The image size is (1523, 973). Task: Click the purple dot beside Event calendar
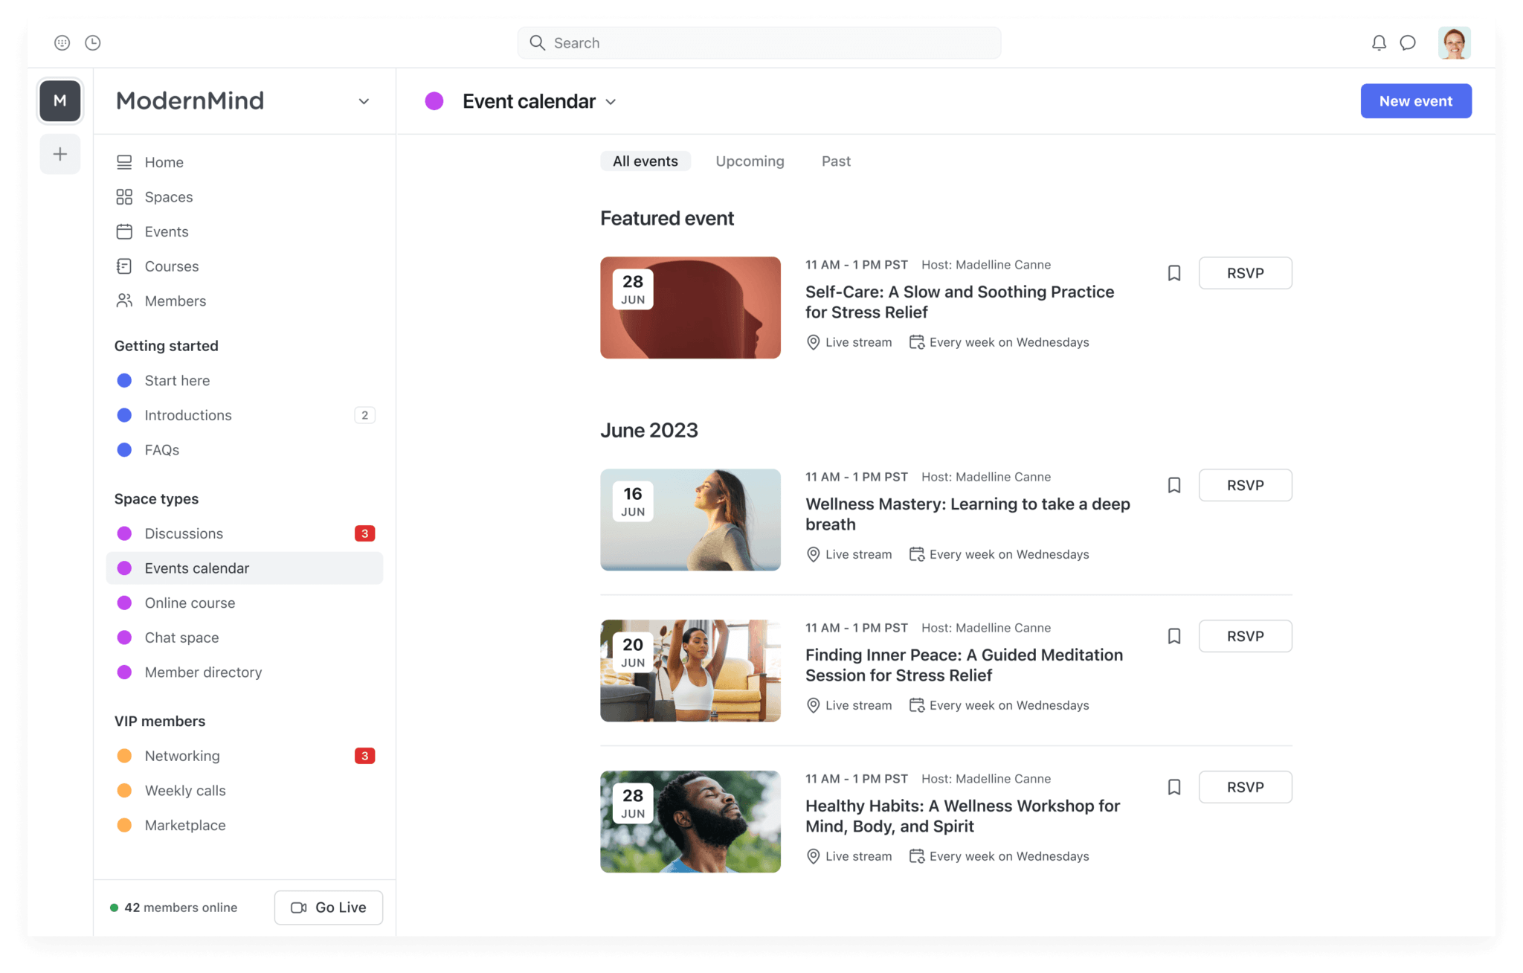pyautogui.click(x=434, y=101)
